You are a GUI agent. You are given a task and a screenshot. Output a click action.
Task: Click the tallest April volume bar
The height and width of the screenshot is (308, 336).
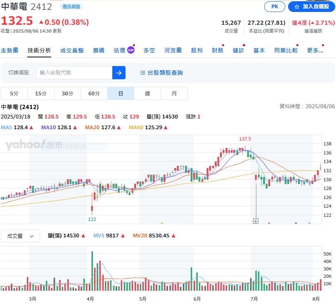tap(92, 271)
